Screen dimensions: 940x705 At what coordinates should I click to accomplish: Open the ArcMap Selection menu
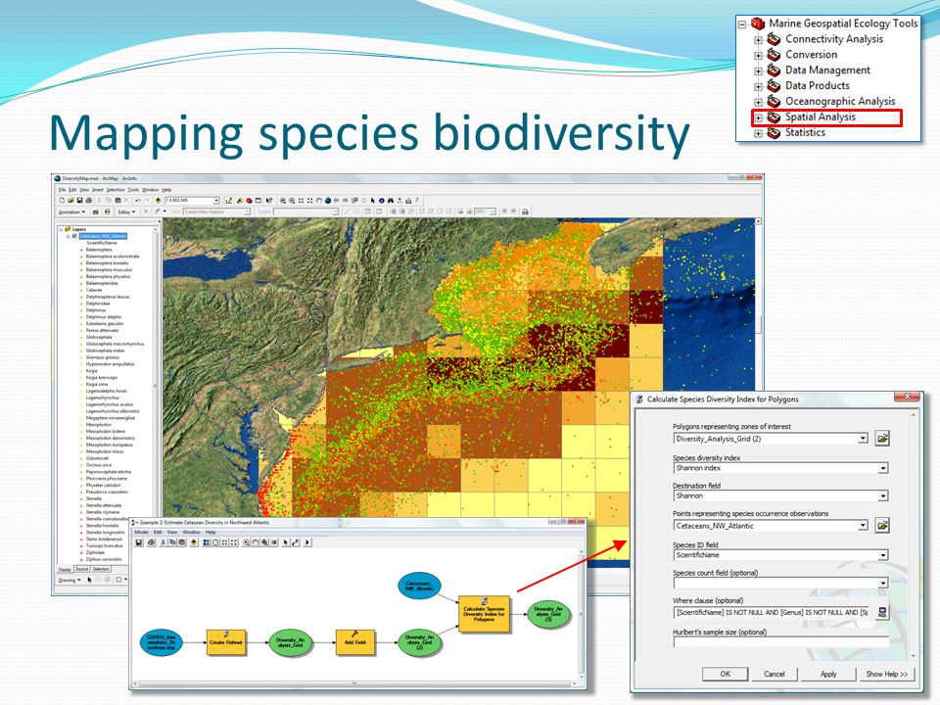point(116,189)
